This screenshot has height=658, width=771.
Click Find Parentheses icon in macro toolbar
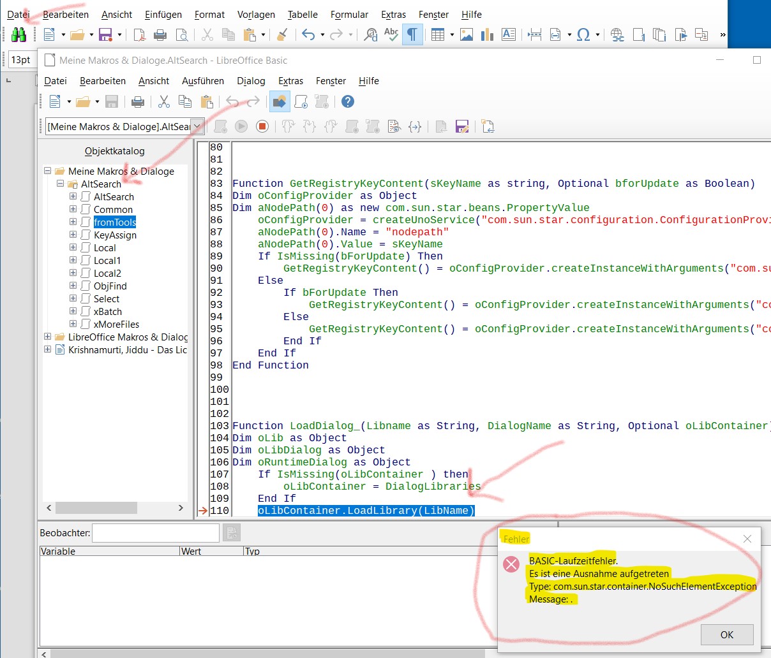click(415, 126)
